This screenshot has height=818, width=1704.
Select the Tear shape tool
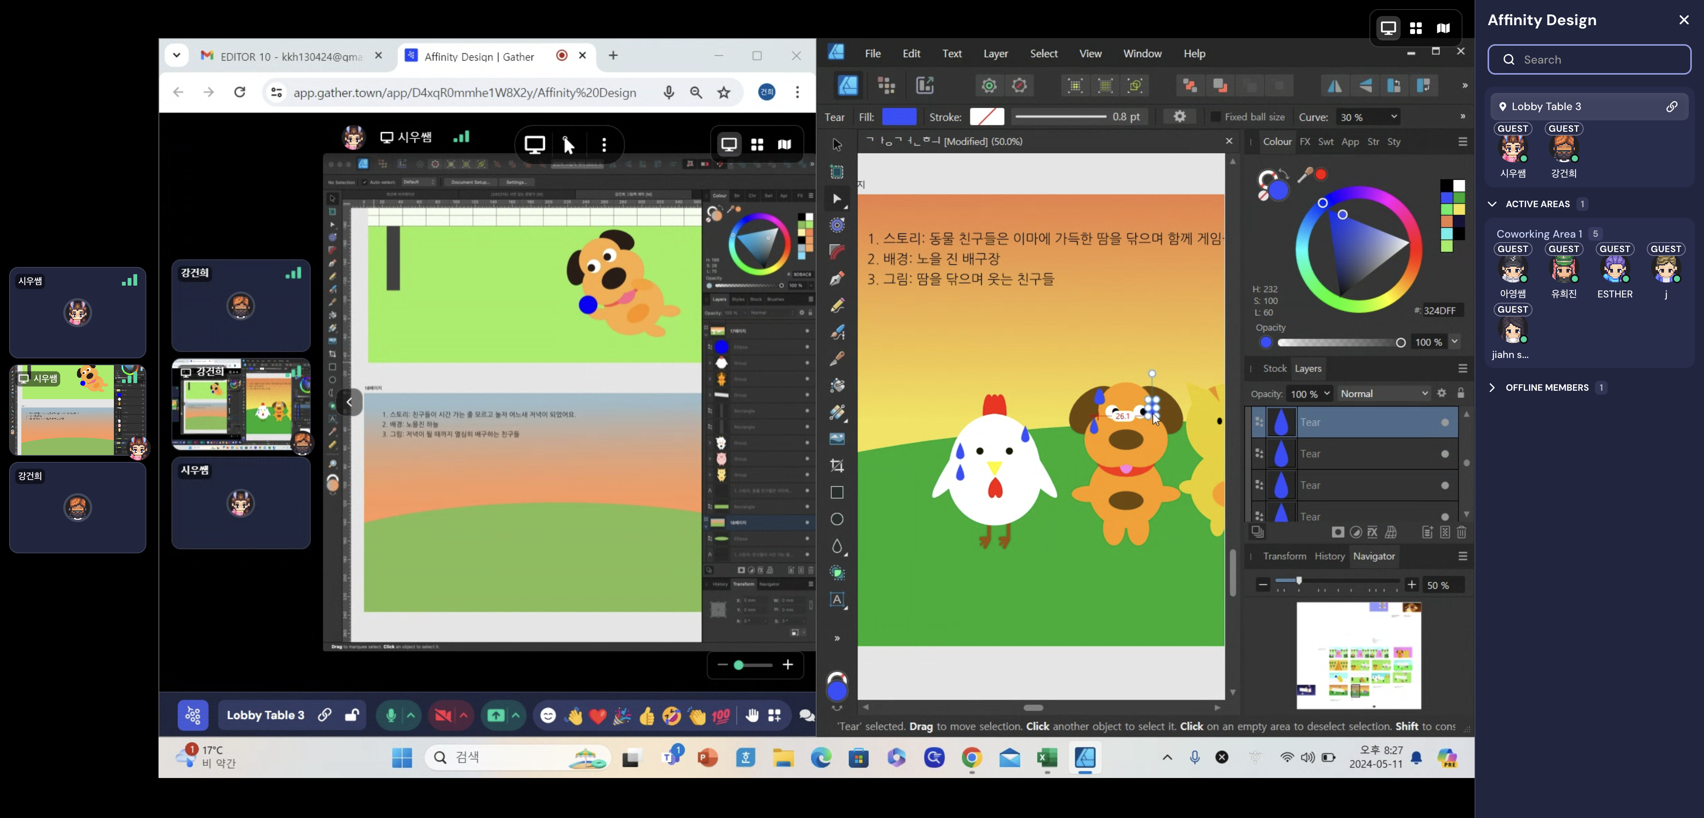pyautogui.click(x=837, y=546)
